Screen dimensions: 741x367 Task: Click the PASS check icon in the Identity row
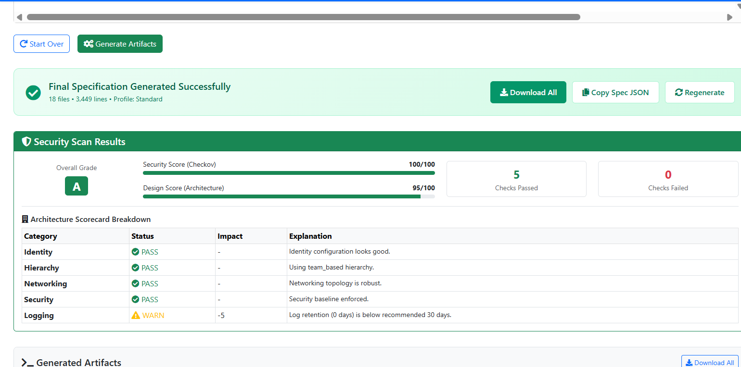(x=135, y=252)
